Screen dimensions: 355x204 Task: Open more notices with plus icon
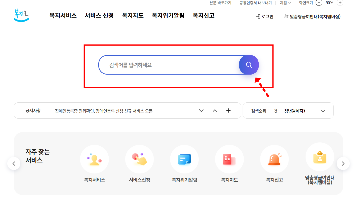[228, 111]
